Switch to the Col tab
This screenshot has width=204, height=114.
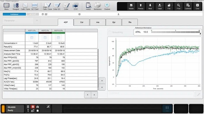(x=82, y=22)
